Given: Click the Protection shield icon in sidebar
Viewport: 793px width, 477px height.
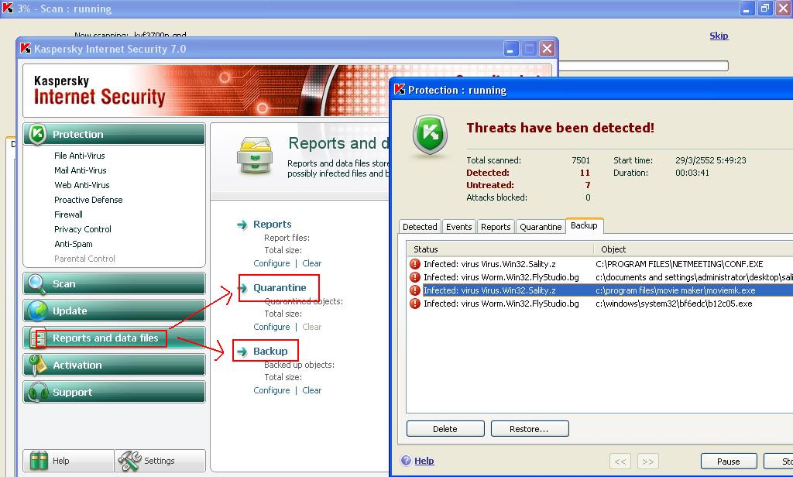Looking at the screenshot, I should [x=37, y=134].
